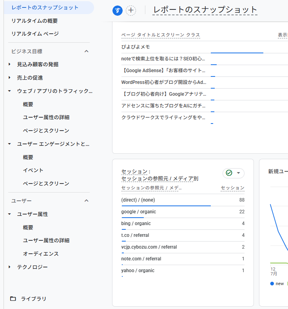Screen dimensions: 288x309
Task: Open the data quality dropdown arrow
Action: (x=238, y=173)
